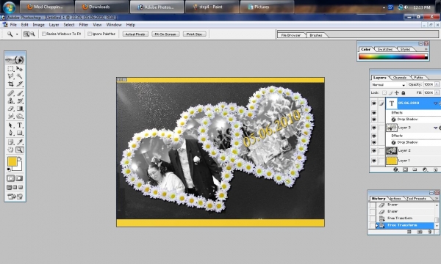The height and width of the screenshot is (264, 441).
Task: Open the File menu
Action: pos(13,25)
